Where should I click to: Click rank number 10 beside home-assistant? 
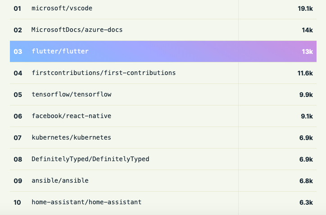coord(18,202)
